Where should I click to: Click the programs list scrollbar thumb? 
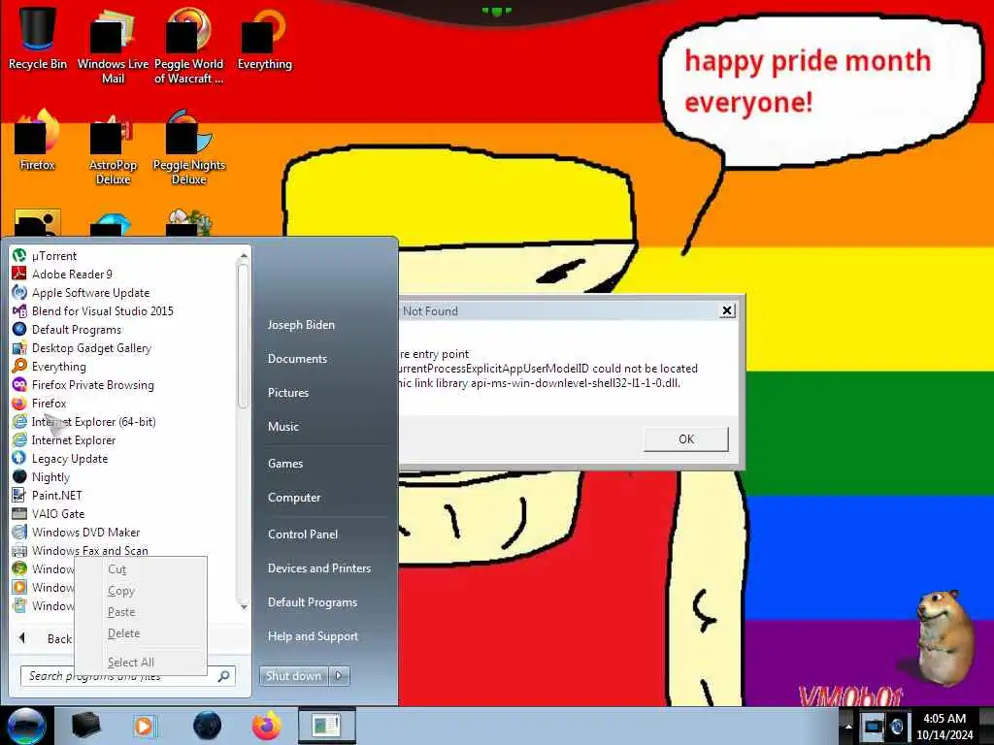coord(244,336)
